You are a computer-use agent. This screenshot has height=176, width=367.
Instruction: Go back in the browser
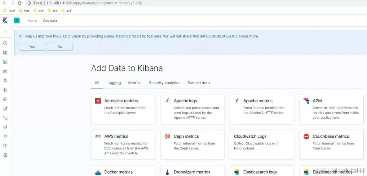(5, 3)
